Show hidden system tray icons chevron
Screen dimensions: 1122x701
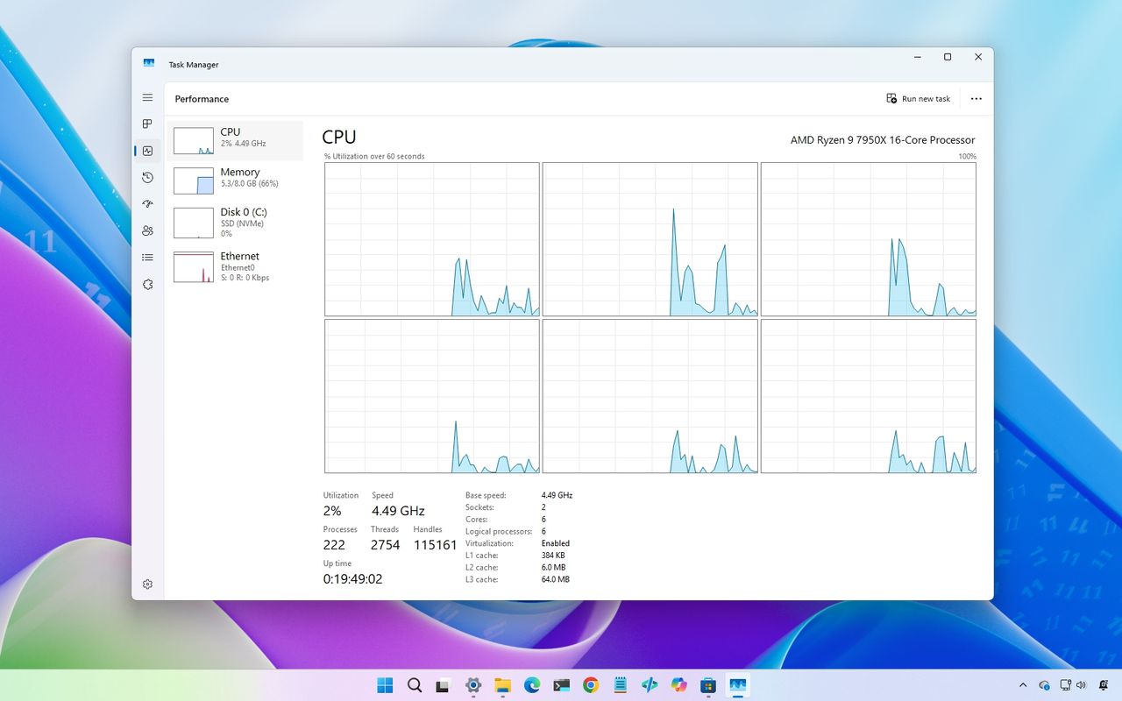coord(1022,685)
